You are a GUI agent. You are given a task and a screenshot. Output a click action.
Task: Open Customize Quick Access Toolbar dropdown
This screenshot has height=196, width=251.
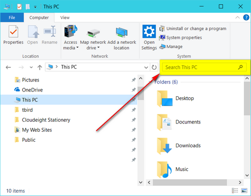tap(35, 7)
